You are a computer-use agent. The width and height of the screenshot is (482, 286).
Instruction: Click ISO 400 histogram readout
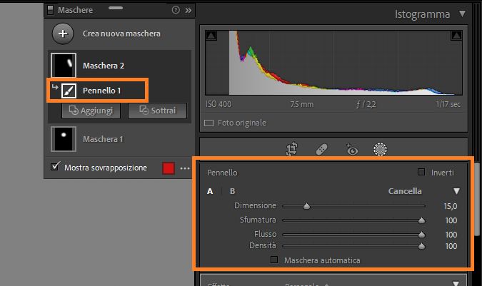click(x=219, y=104)
